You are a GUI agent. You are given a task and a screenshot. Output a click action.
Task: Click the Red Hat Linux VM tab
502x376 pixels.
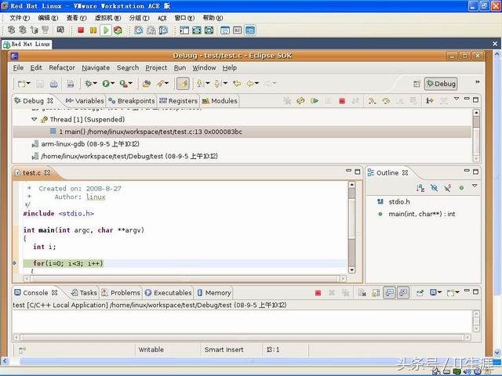pos(27,44)
